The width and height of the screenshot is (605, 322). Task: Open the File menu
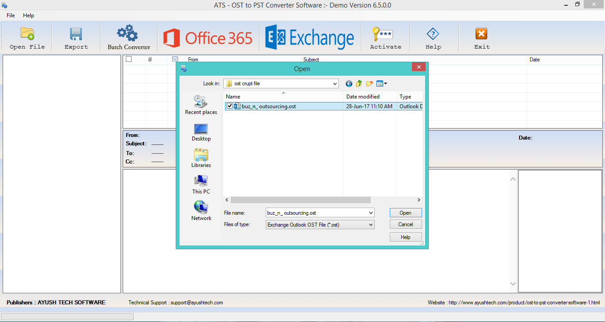tap(11, 15)
